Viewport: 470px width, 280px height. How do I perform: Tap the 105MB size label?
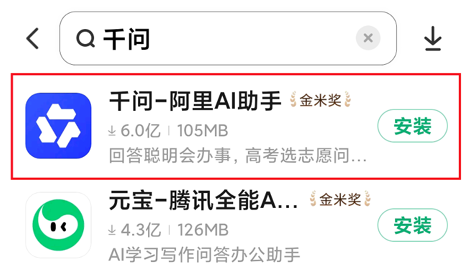point(203,131)
